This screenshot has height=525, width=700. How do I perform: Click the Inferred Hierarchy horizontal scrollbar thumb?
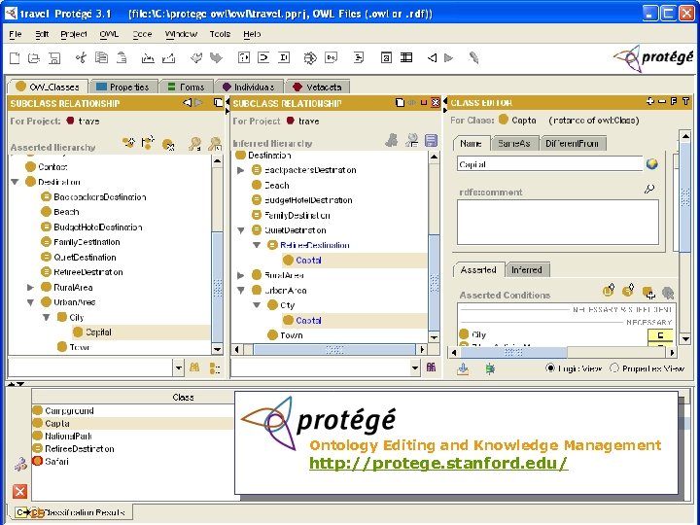[x=334, y=350]
